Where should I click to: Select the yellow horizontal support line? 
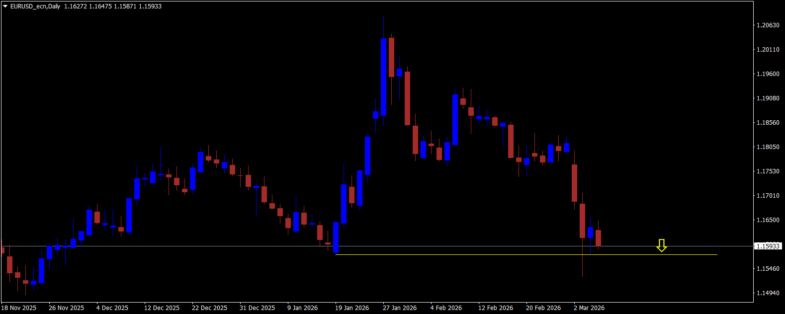(x=526, y=255)
